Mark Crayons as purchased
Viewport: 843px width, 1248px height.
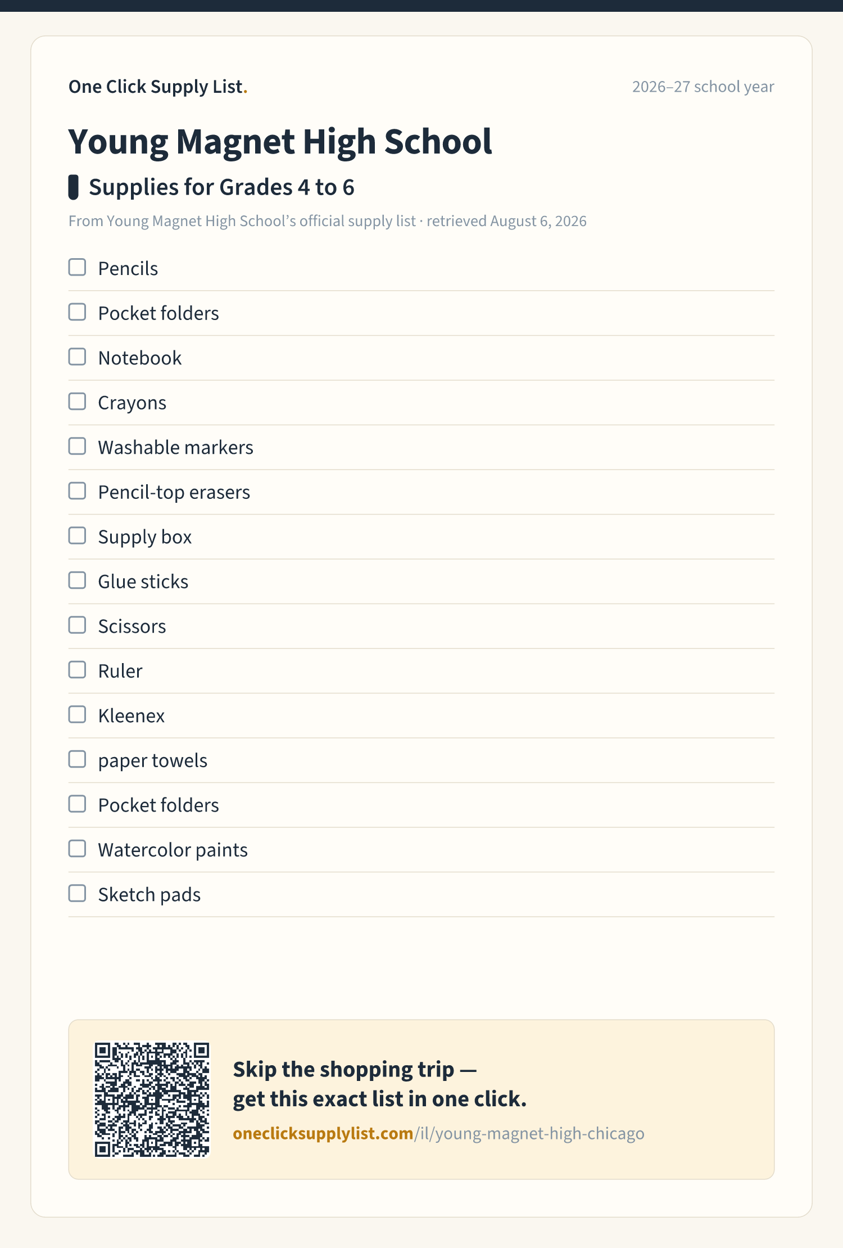77,402
